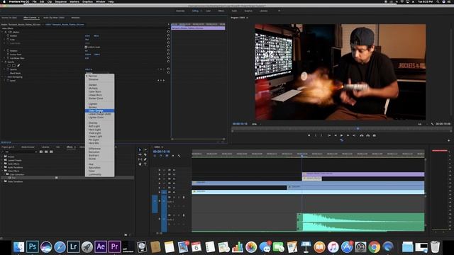Filter effects by 32-bit Color icon
The height and width of the screenshot is (255, 454).
pos(46,152)
